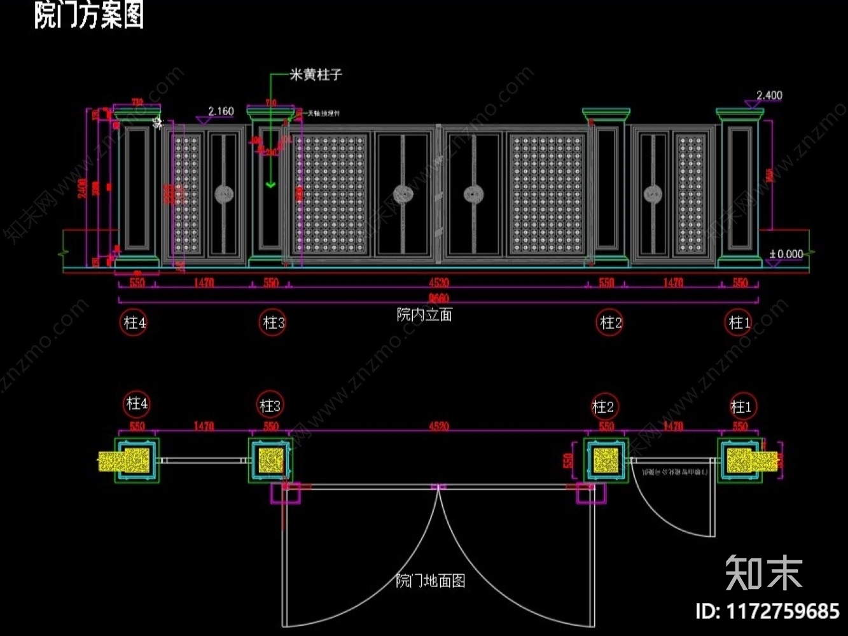Select the 柱3 bubble below the elevation view

click(x=274, y=322)
